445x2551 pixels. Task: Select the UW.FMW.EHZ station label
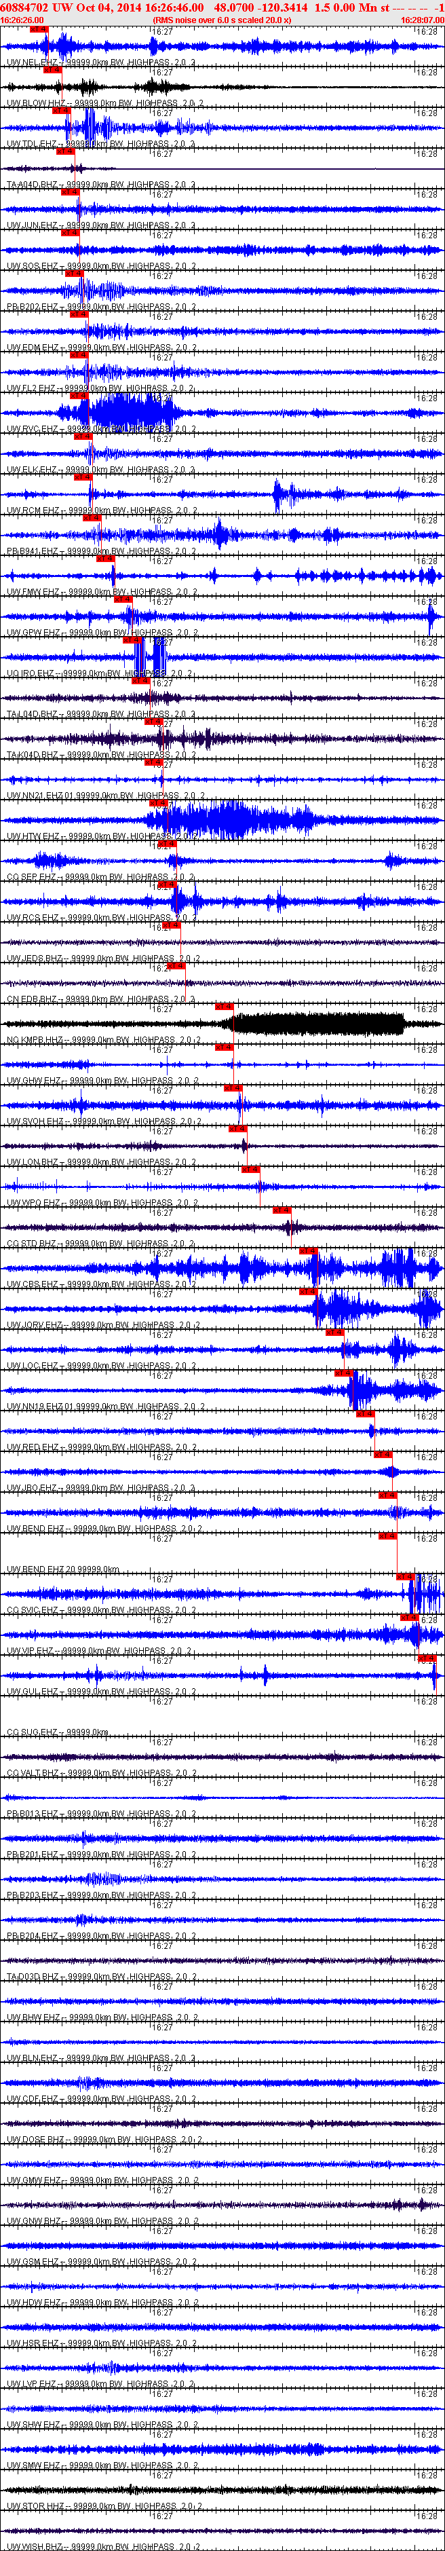coord(100,591)
